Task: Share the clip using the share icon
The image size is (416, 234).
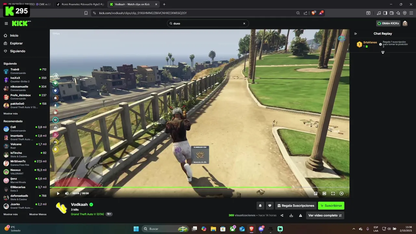Action: point(282,215)
